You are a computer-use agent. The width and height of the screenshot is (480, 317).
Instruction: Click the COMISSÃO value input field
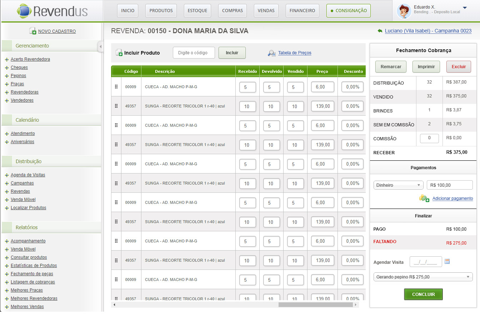tap(429, 138)
